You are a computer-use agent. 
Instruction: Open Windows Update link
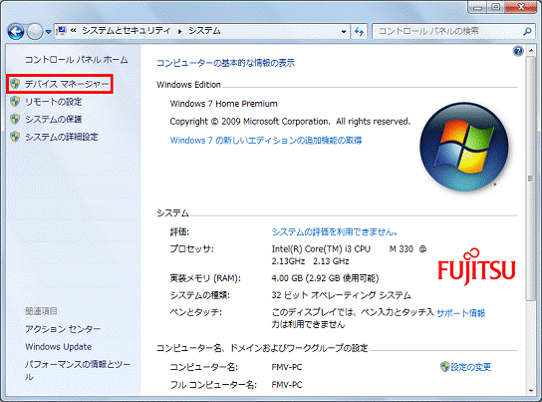59,347
